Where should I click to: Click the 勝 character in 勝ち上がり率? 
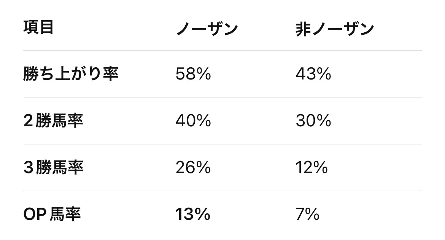pyautogui.click(x=31, y=74)
